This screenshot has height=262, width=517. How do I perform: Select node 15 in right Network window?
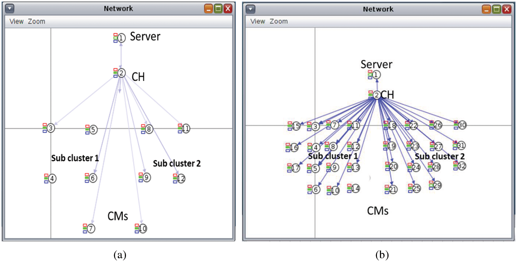(x=296, y=126)
